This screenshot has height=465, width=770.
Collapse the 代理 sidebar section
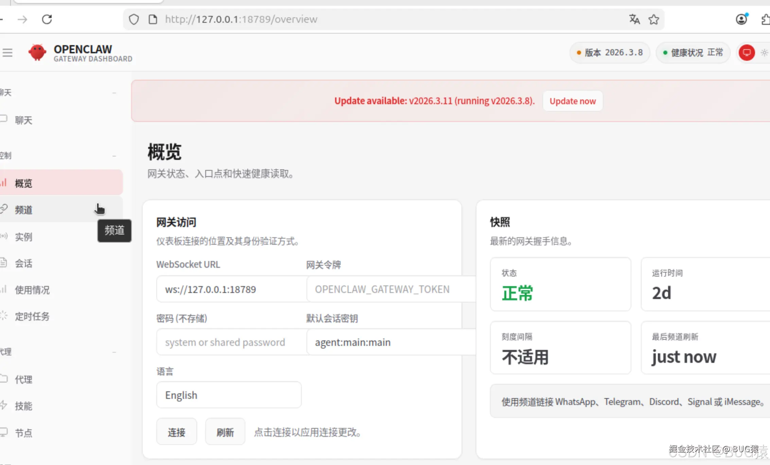point(114,352)
